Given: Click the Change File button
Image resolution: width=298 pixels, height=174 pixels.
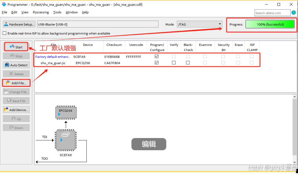Looking at the screenshot, I should coord(16,92).
